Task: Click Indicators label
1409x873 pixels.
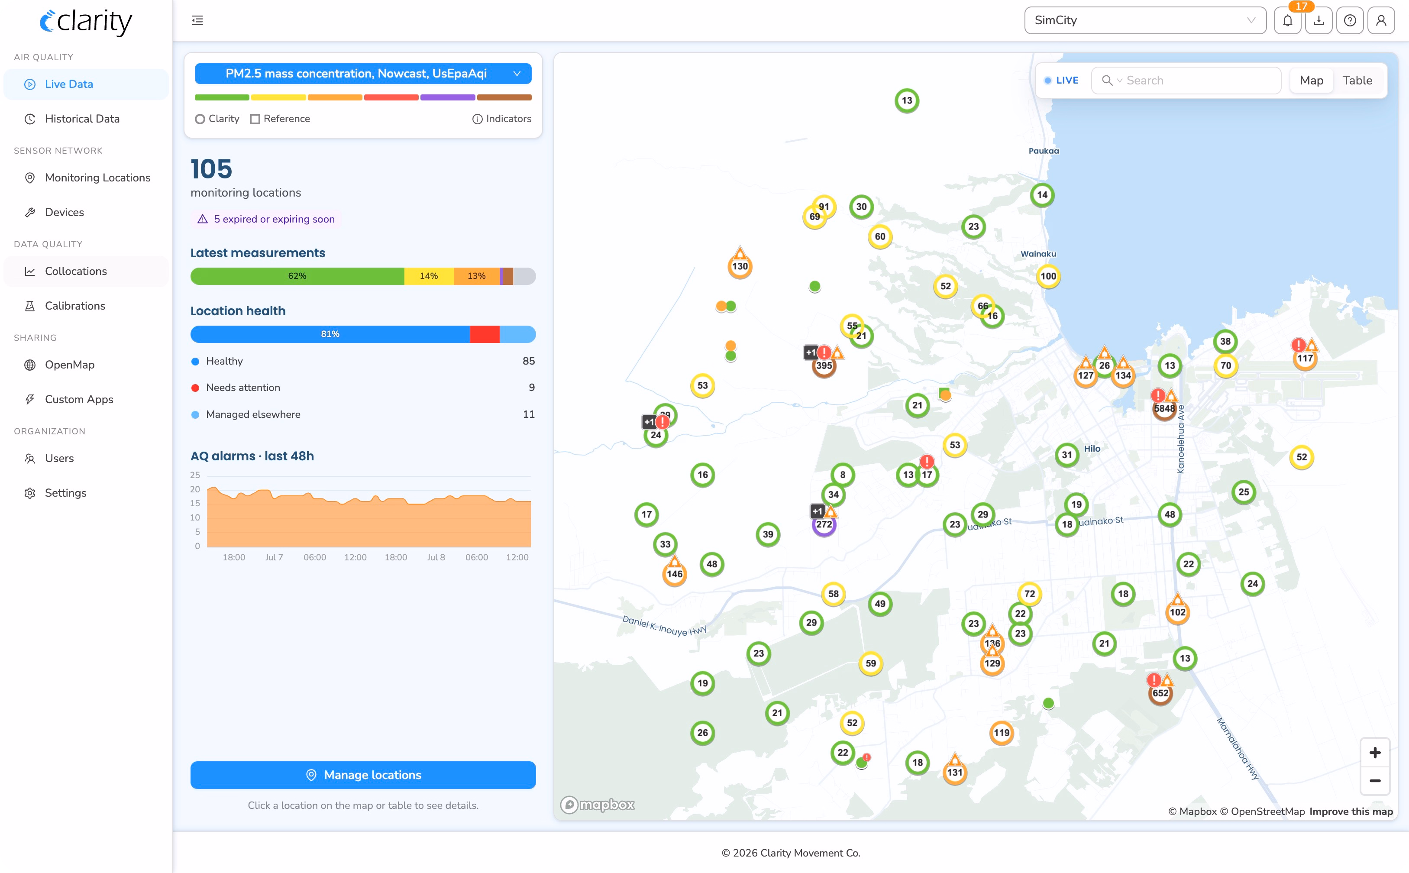Action: click(508, 119)
